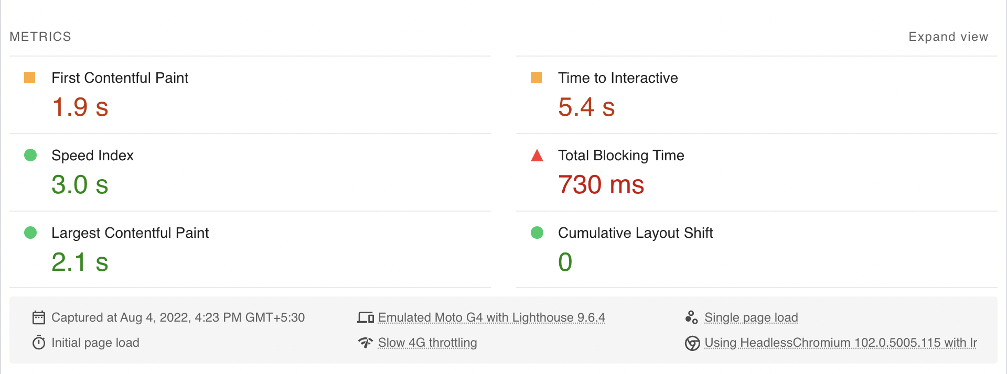The height and width of the screenshot is (374, 1007).
Task: Click the stopwatch icon next to Initial page load
Action: coord(39,343)
